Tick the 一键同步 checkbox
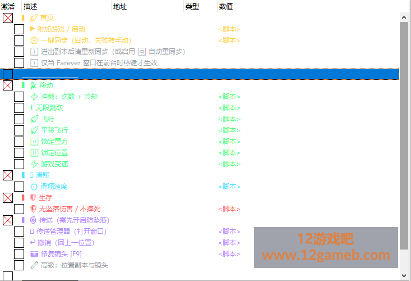 tap(19, 40)
